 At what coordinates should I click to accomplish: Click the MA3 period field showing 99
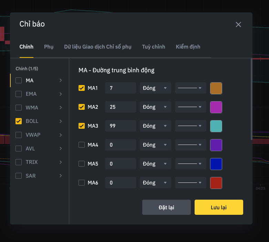[x=121, y=126]
